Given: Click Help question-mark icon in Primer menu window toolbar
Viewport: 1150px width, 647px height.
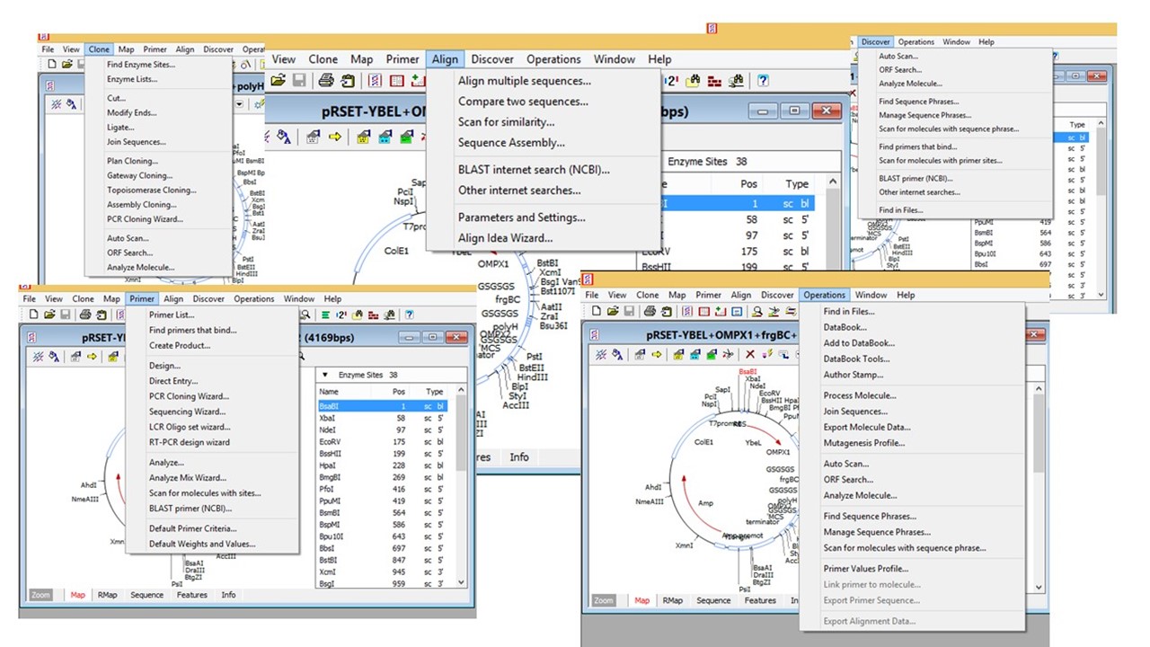Looking at the screenshot, I should click(x=409, y=315).
